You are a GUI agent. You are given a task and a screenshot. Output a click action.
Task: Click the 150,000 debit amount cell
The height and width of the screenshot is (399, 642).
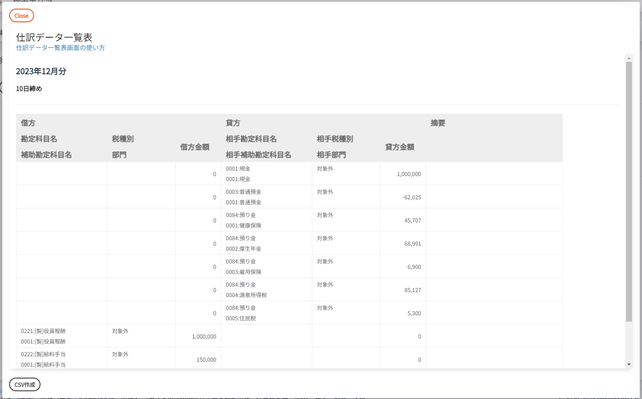(x=206, y=360)
